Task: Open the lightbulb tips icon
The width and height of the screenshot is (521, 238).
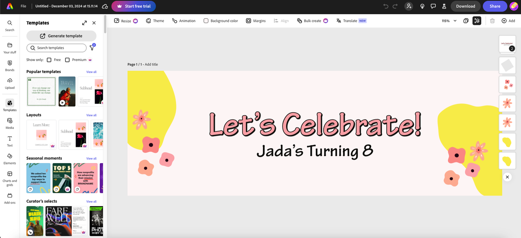Action: [422, 6]
